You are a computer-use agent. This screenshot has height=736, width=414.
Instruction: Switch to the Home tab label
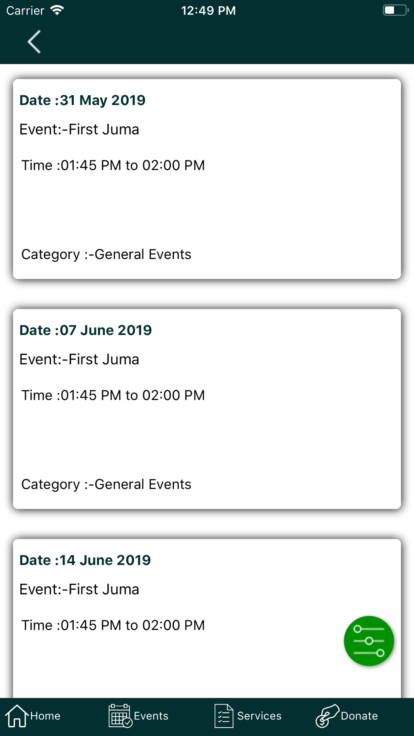pyautogui.click(x=46, y=716)
